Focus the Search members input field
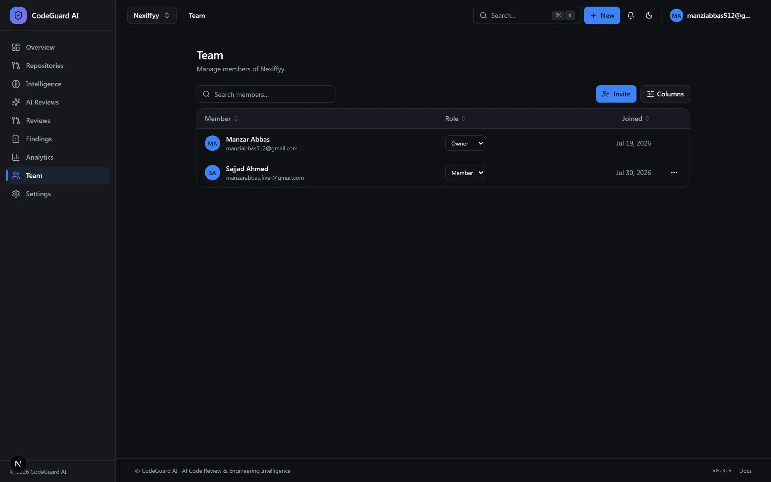 (x=266, y=94)
